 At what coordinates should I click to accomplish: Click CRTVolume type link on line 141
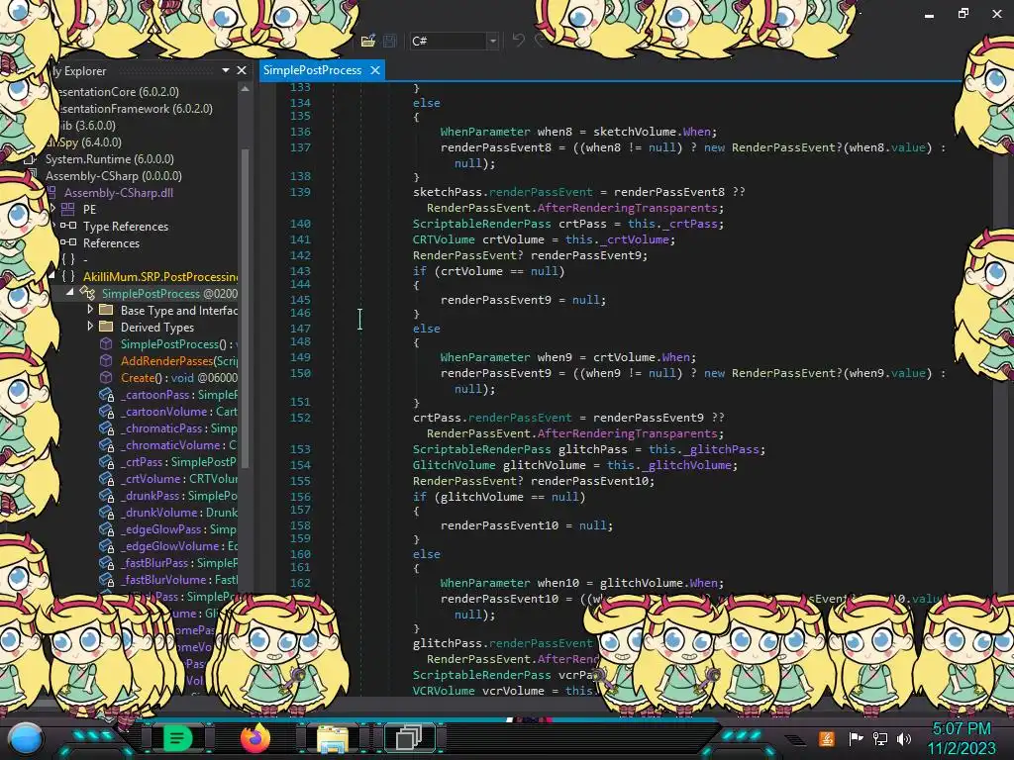pyautogui.click(x=443, y=239)
